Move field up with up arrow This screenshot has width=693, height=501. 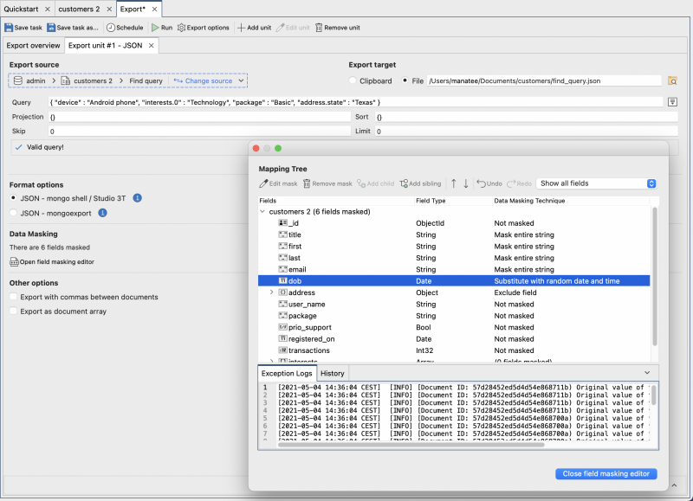pyautogui.click(x=453, y=183)
